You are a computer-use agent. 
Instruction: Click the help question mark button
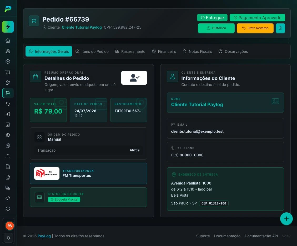point(280,28)
